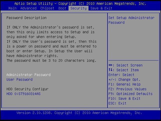
Task: Choose the User Password entry
Action: tap(19, 79)
